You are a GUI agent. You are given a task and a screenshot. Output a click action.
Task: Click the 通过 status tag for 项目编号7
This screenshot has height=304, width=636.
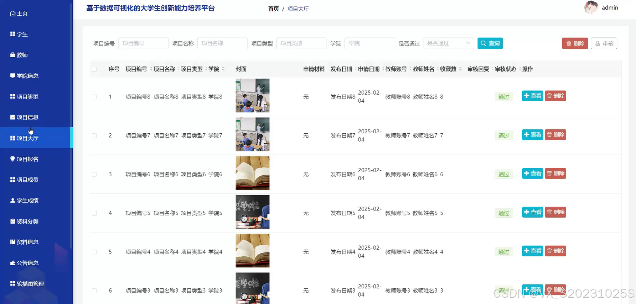(x=503, y=135)
